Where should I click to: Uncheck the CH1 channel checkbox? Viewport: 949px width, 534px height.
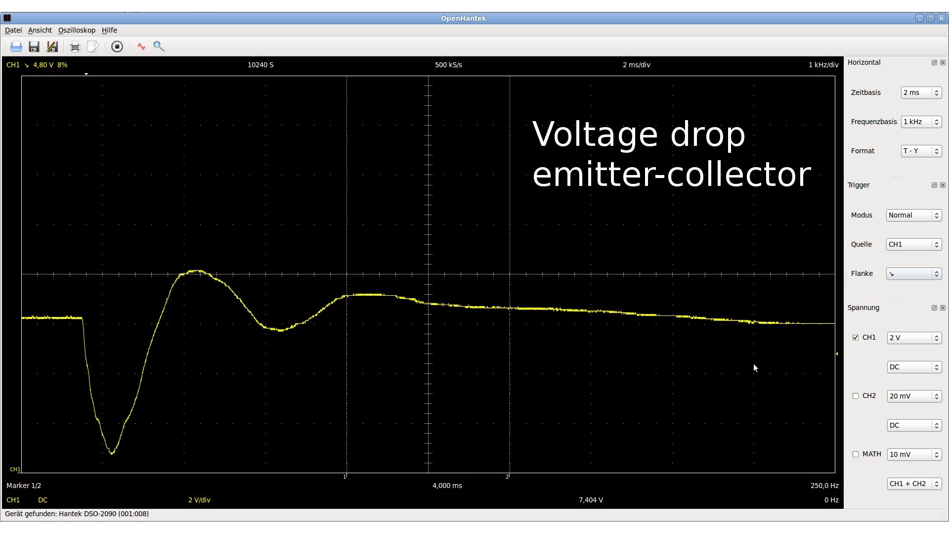[856, 338]
